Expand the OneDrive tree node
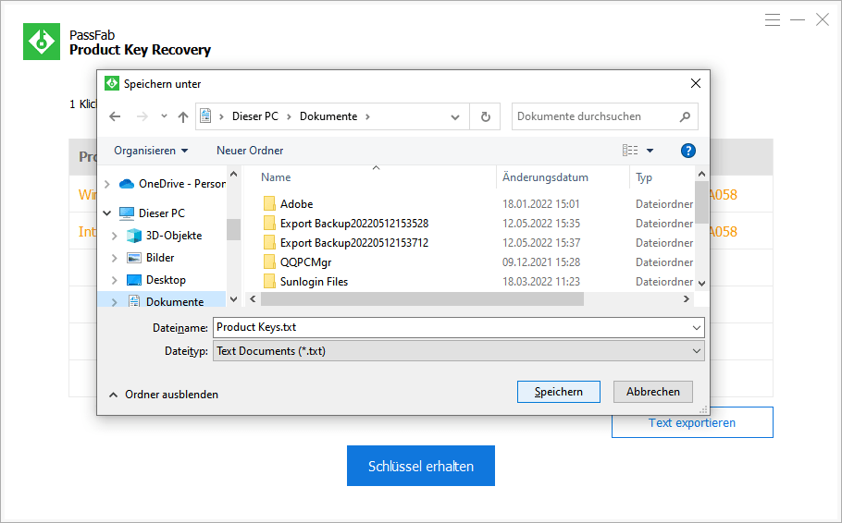Image resolution: width=842 pixels, height=523 pixels. pyautogui.click(x=106, y=184)
